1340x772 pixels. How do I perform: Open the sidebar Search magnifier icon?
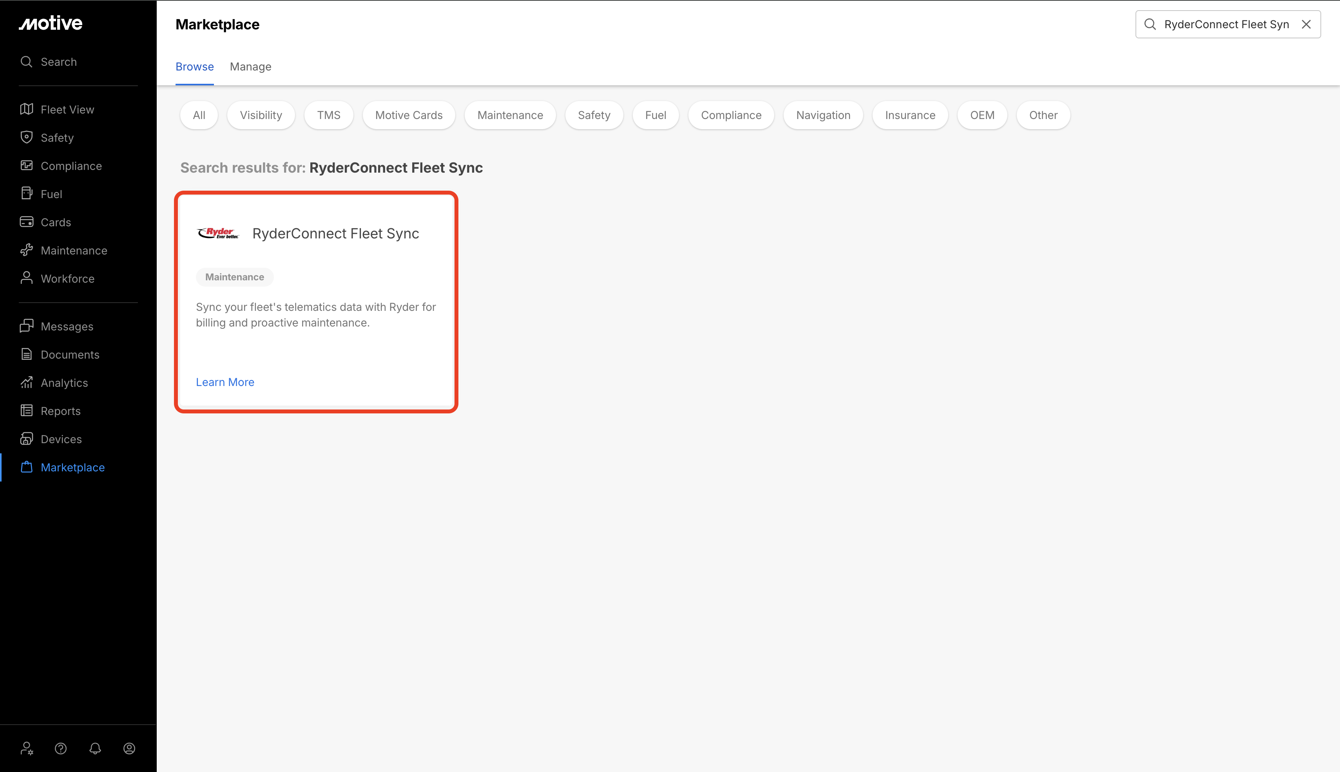pos(27,61)
